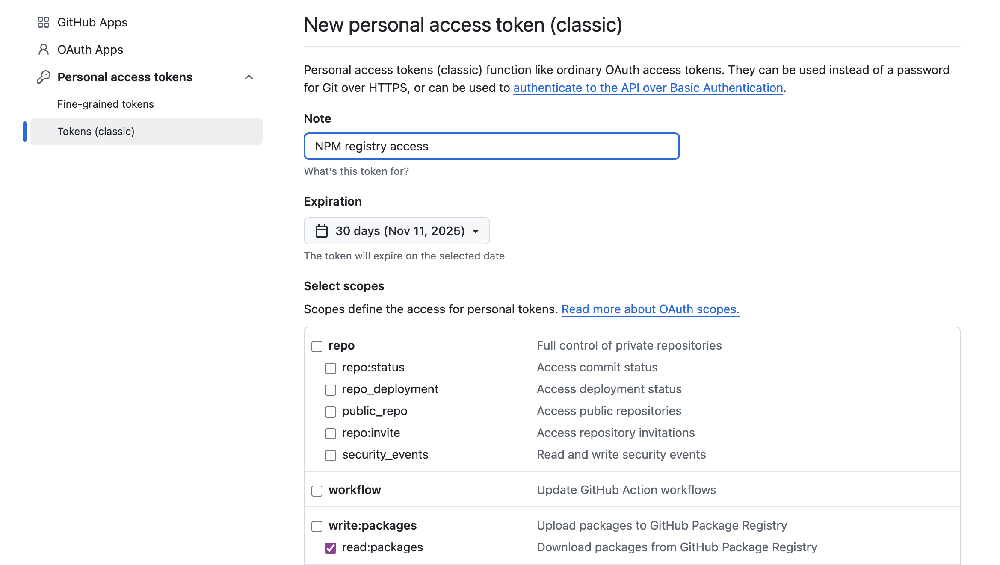
Task: Open Fine-grained tokens page
Action: 106,104
